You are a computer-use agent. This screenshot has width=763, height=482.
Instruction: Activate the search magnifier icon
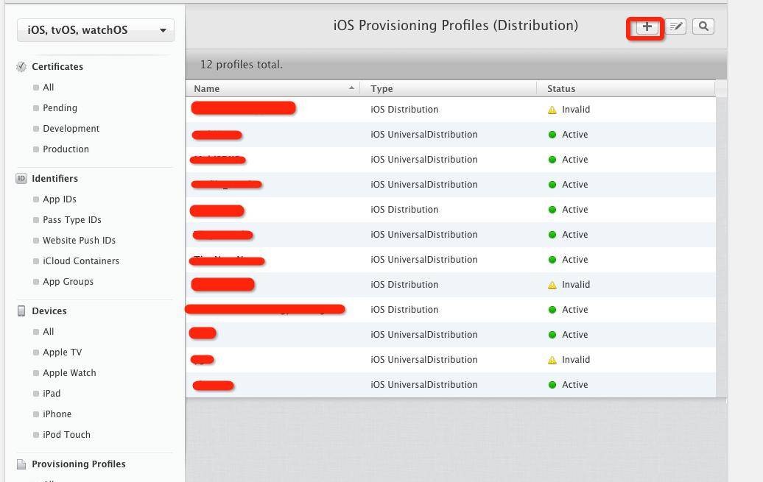703,26
